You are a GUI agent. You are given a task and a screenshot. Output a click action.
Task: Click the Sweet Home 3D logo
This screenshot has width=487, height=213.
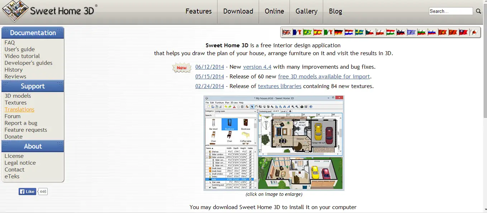[x=49, y=11]
